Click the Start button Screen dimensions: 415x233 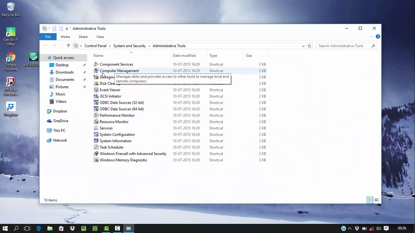point(5,228)
